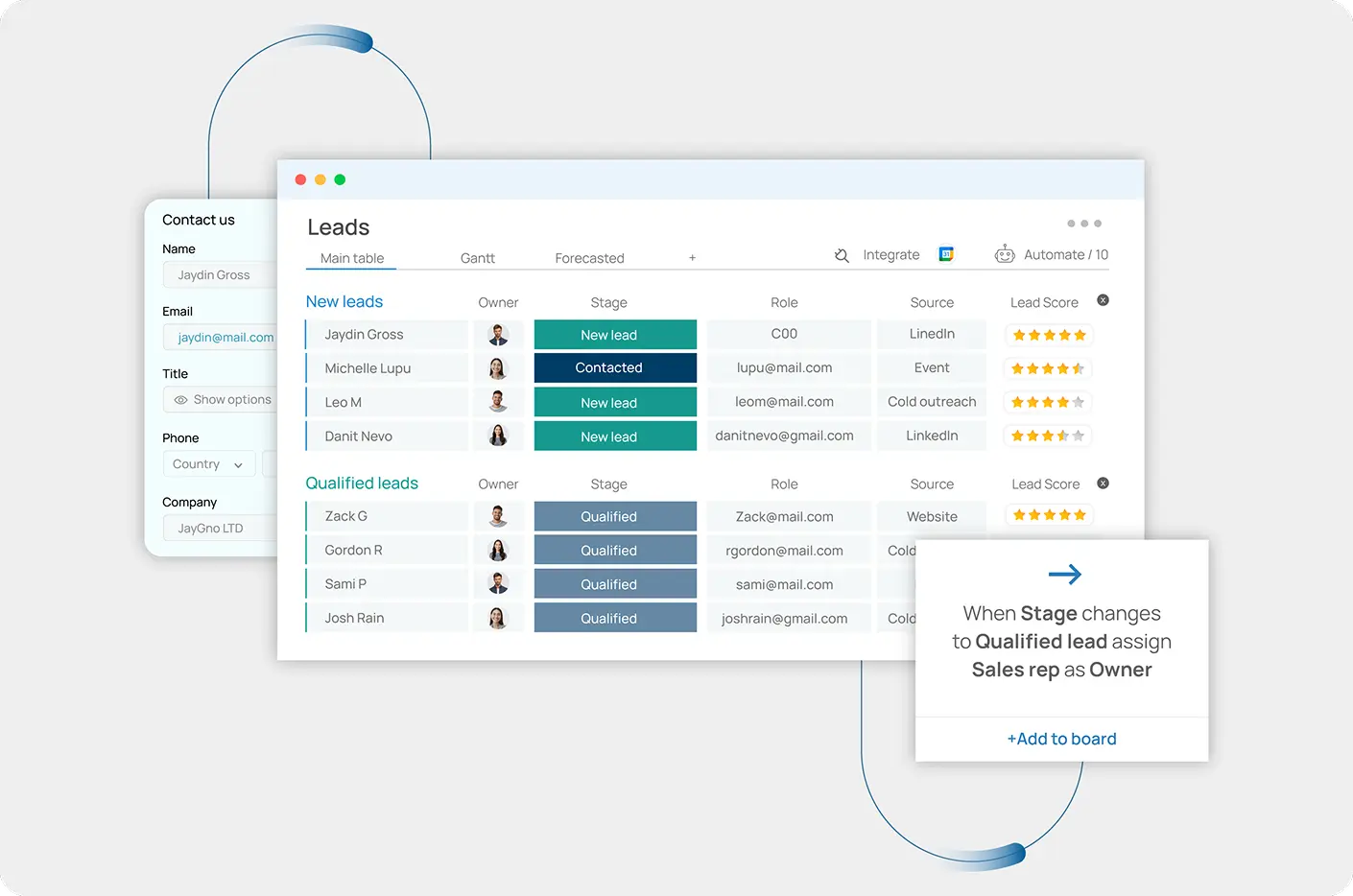
Task: Click Zack G's owner avatar
Action: coord(499,516)
